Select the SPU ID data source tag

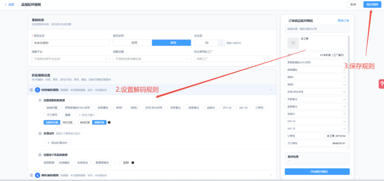pos(227,107)
